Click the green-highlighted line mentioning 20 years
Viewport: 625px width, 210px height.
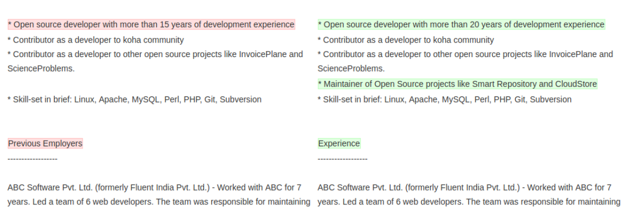click(461, 25)
